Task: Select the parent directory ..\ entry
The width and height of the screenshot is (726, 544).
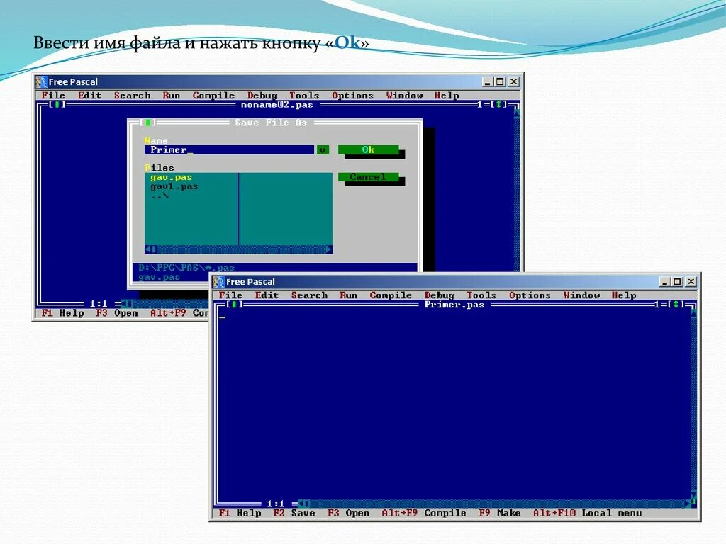Action: [x=160, y=195]
